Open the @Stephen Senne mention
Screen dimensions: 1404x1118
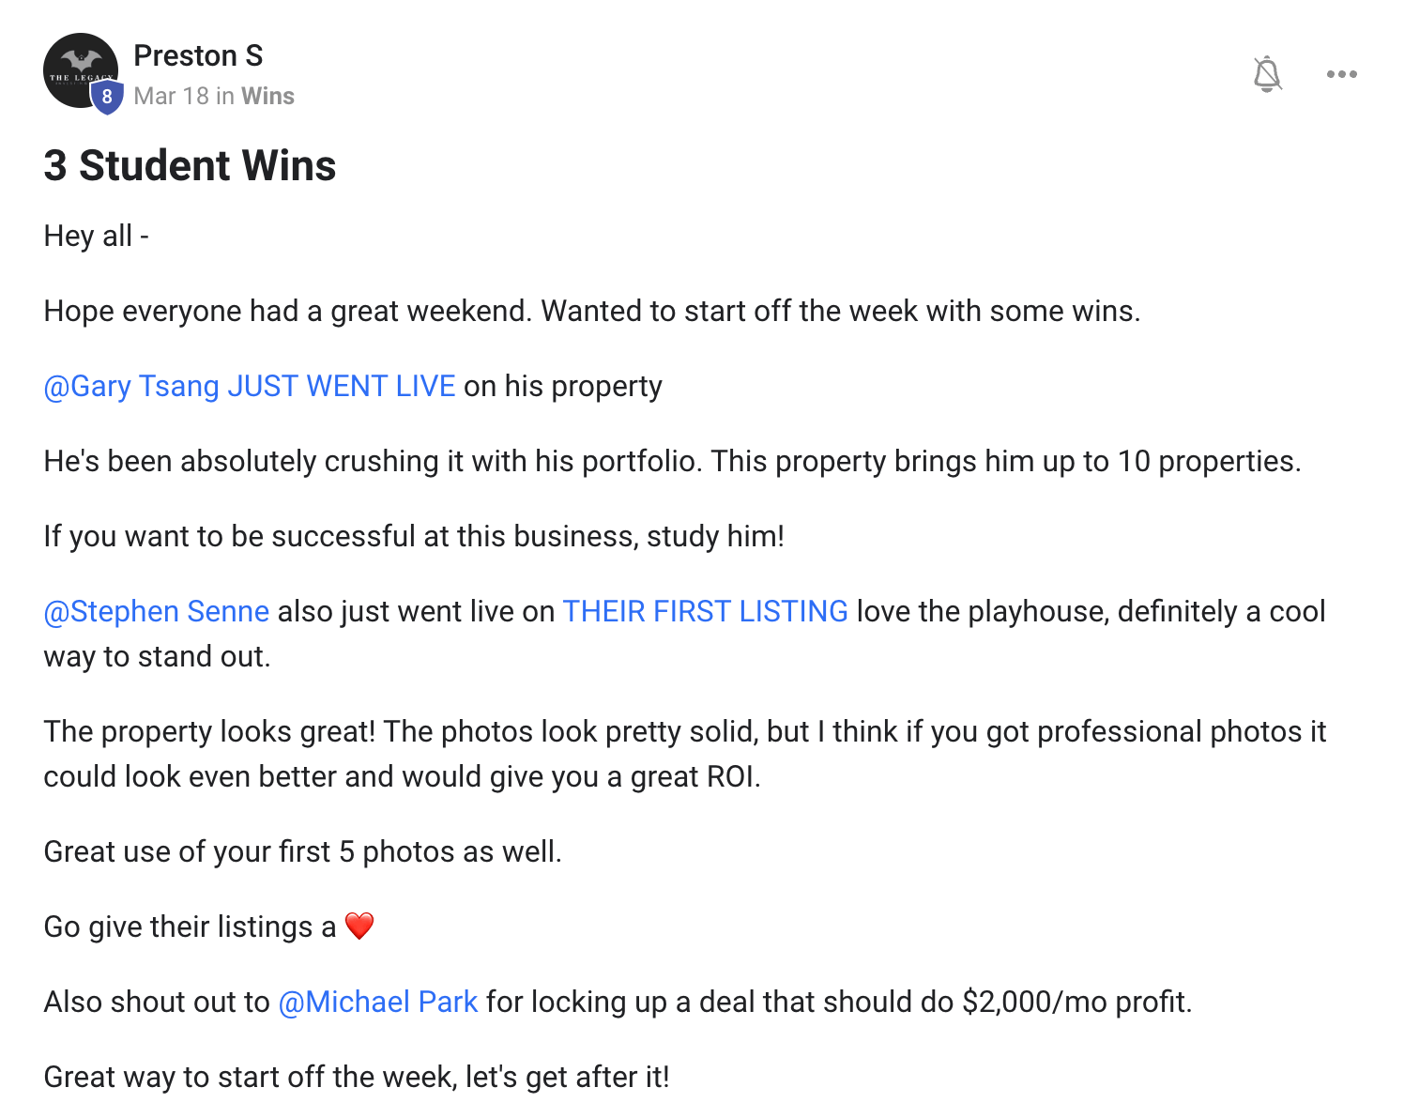(x=157, y=611)
